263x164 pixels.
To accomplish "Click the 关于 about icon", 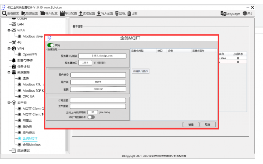I will click(x=245, y=13).
